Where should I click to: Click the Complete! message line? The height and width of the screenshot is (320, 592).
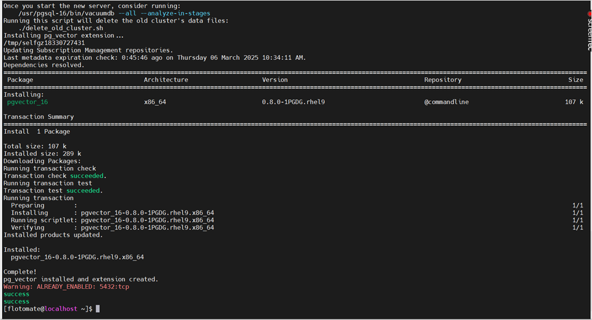coord(20,272)
